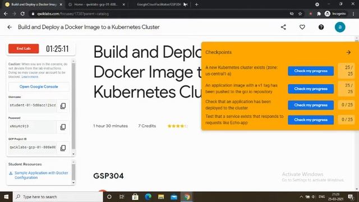Open the Windows Start menu
Viewport: 359px width, 202px height.
[6, 197]
